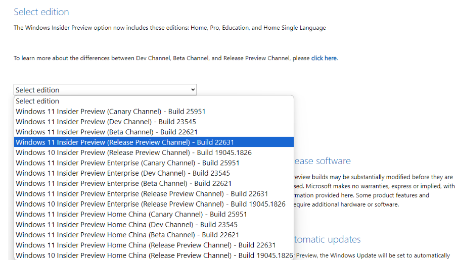
Task: Pick Windows 10 Insider Preview Home China (Release Preview Channel)
Action: pos(154,255)
